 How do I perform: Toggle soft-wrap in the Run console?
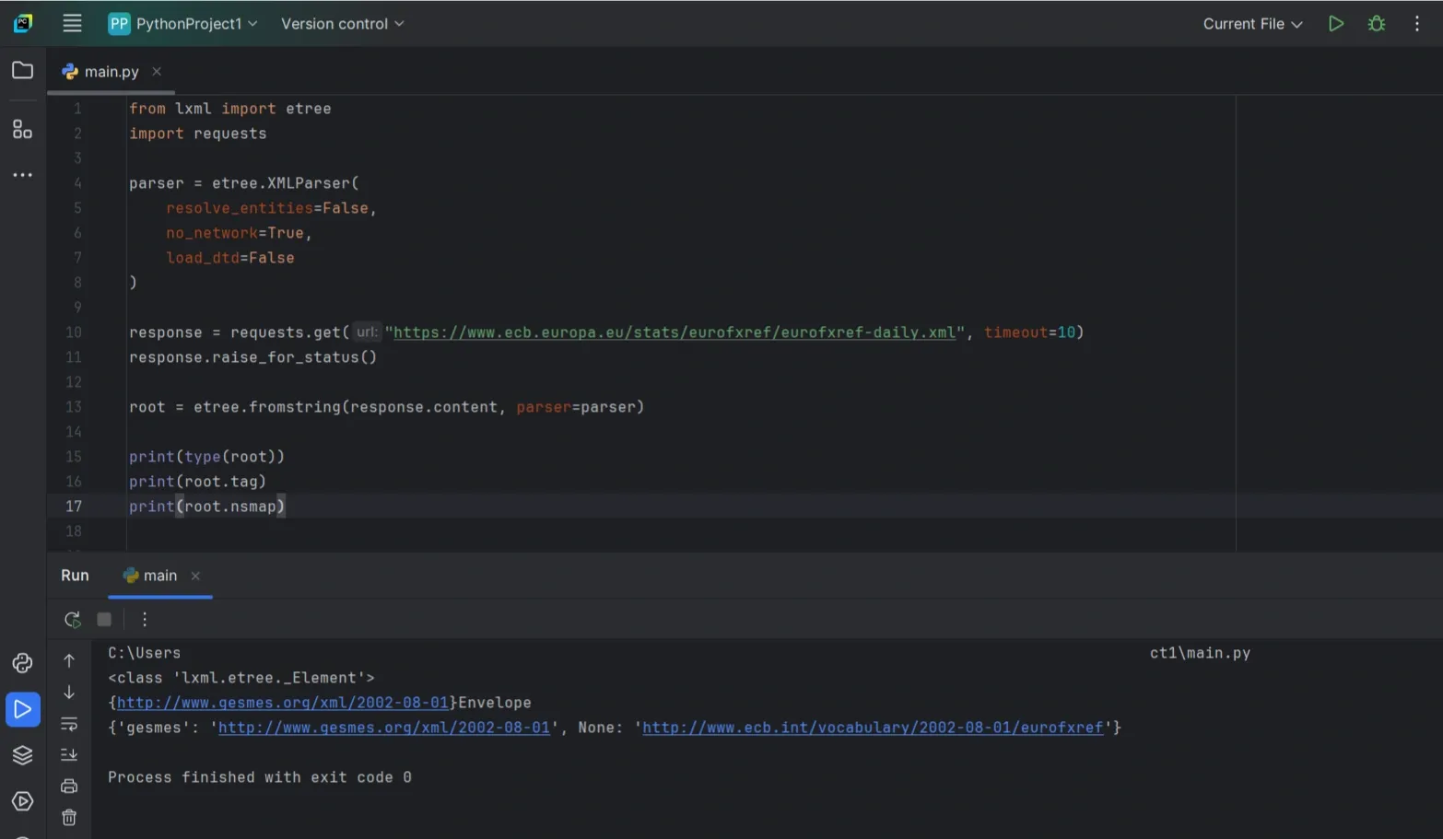point(69,725)
